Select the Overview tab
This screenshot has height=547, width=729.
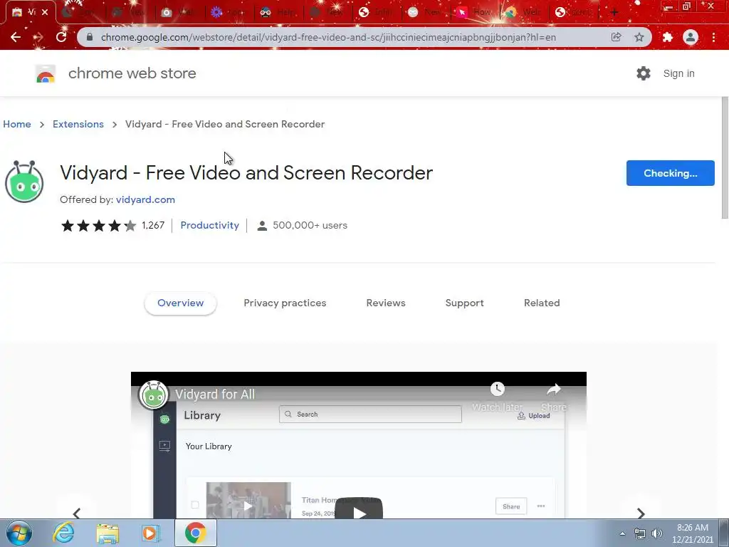click(180, 303)
